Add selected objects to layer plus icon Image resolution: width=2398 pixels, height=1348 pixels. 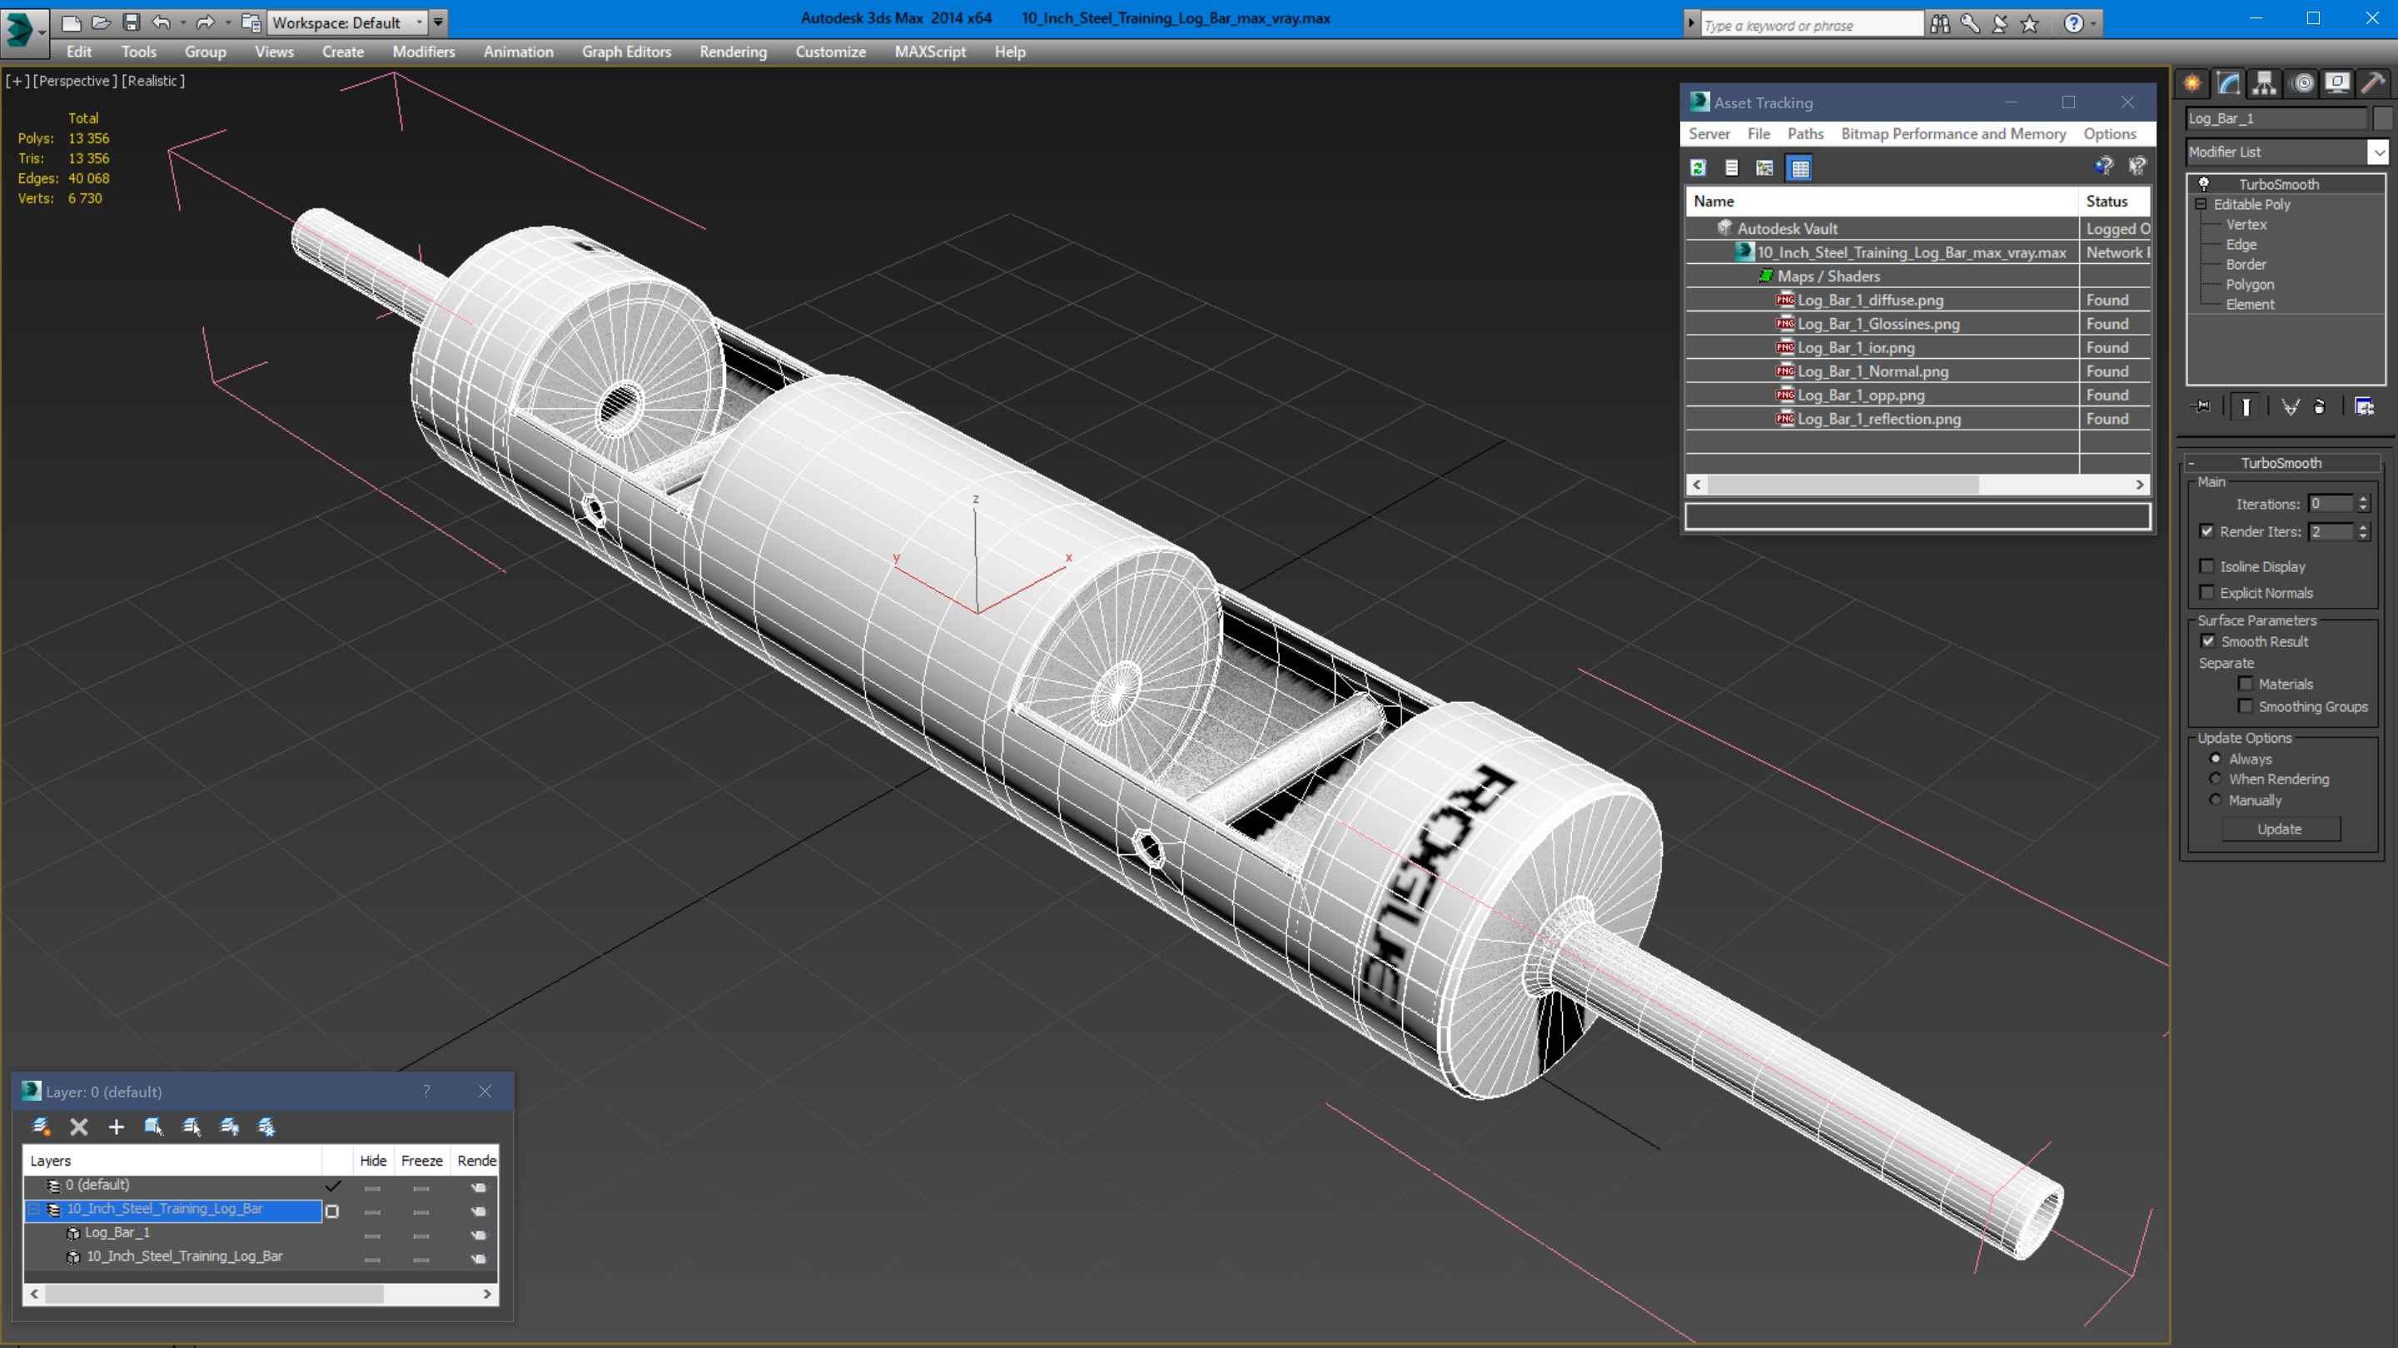click(x=117, y=1127)
